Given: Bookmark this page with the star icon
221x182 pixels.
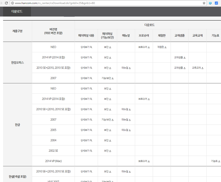Looking at the screenshot, I should (204, 3).
